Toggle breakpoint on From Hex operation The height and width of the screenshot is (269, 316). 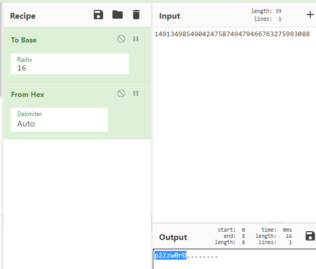[136, 93]
